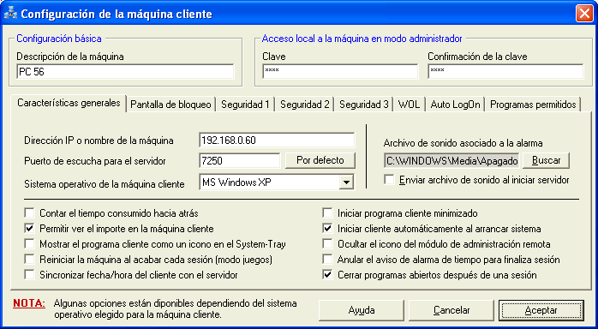Enable Enviar archivo de sonido al iniciar servidor

coord(389,180)
